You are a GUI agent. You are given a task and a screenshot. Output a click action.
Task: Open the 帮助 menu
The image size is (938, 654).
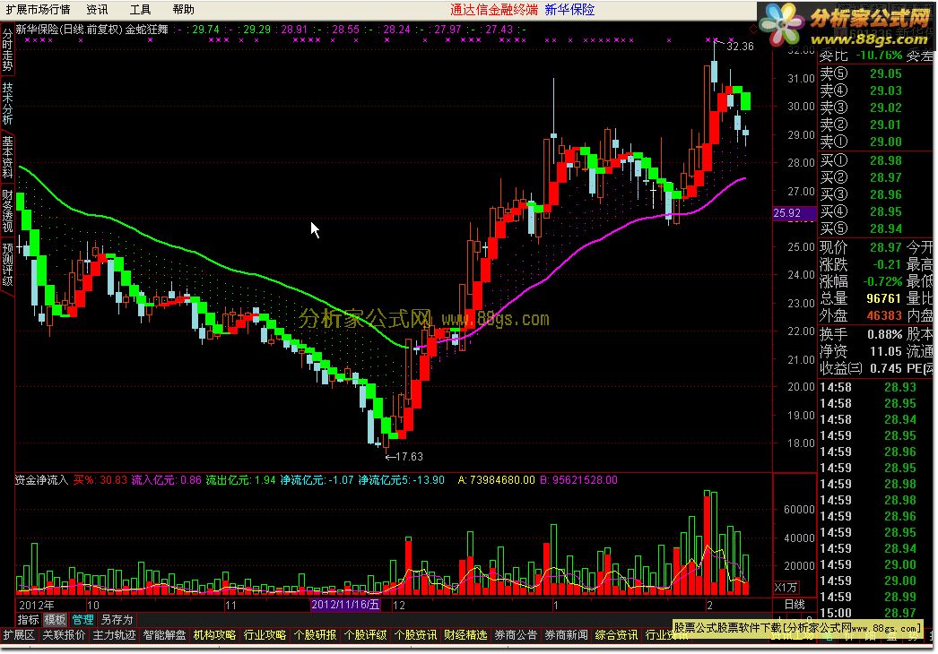pyautogui.click(x=183, y=10)
